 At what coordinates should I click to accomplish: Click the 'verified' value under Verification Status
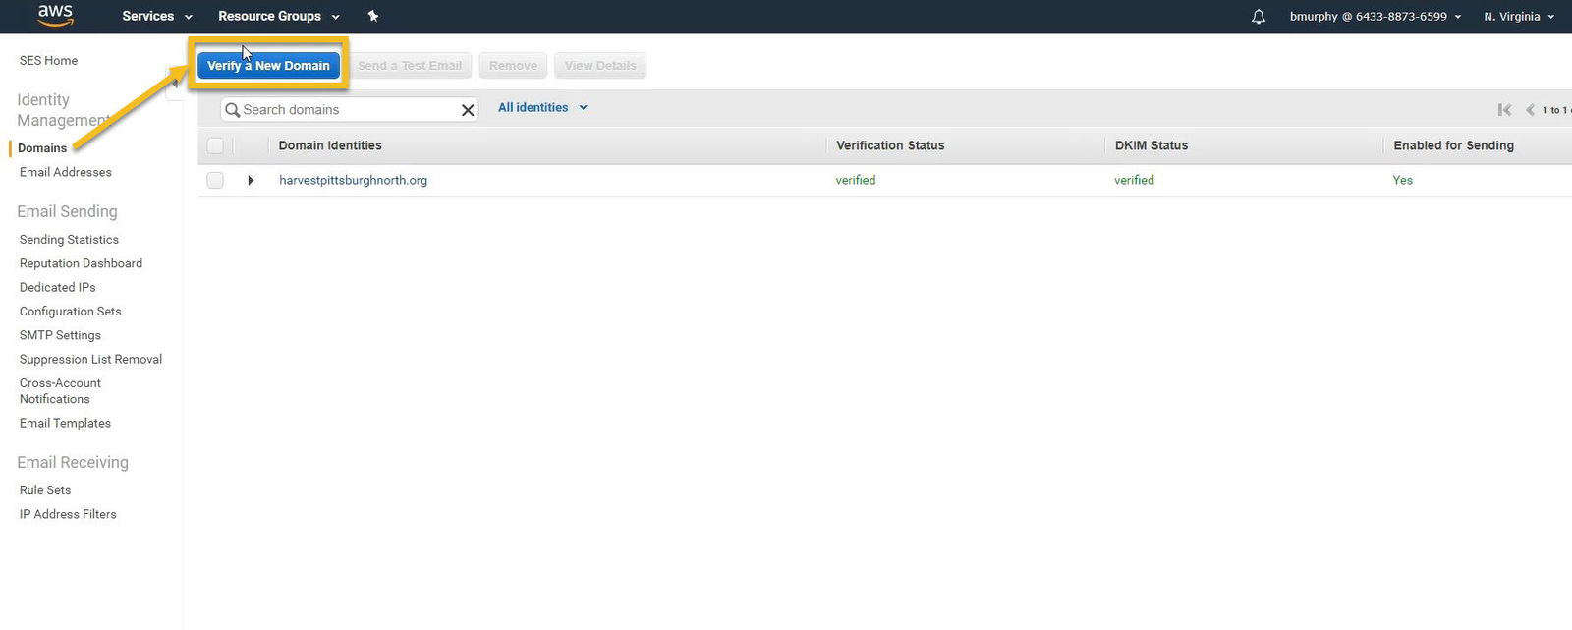coord(856,180)
